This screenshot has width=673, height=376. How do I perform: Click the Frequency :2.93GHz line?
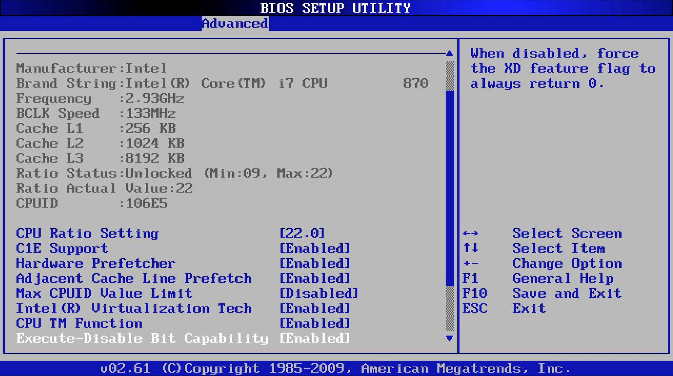click(x=100, y=99)
